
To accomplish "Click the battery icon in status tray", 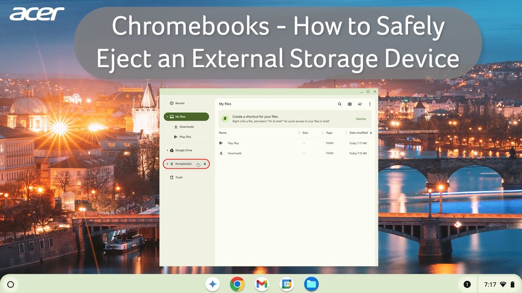I will coord(513,284).
